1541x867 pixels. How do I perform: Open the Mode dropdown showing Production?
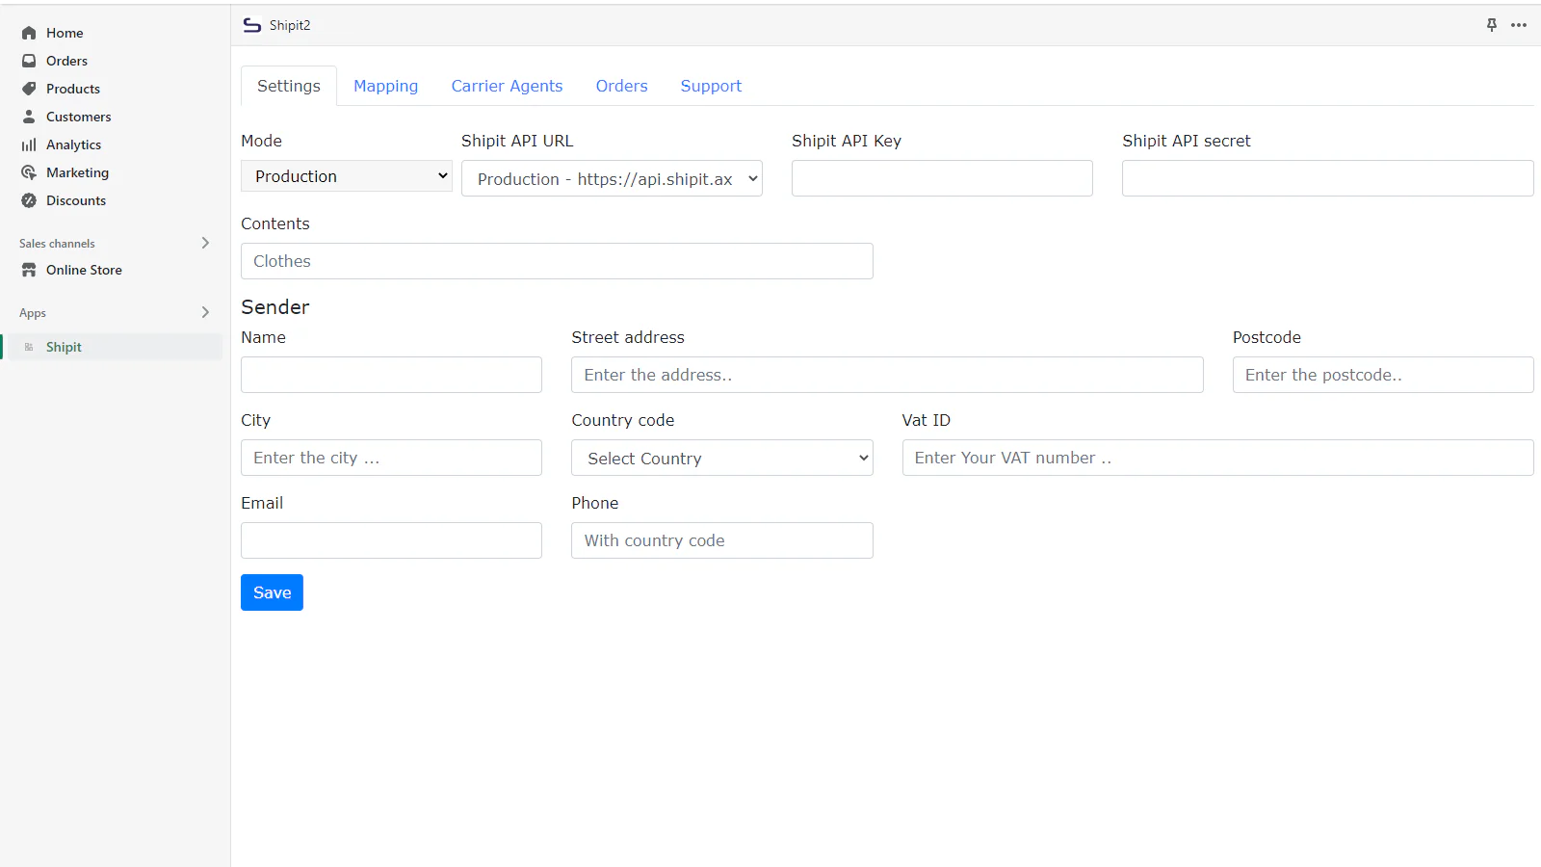click(x=347, y=176)
